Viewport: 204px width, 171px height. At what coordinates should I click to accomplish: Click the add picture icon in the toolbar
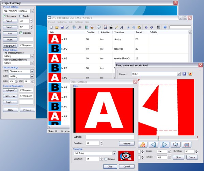tap(106, 27)
